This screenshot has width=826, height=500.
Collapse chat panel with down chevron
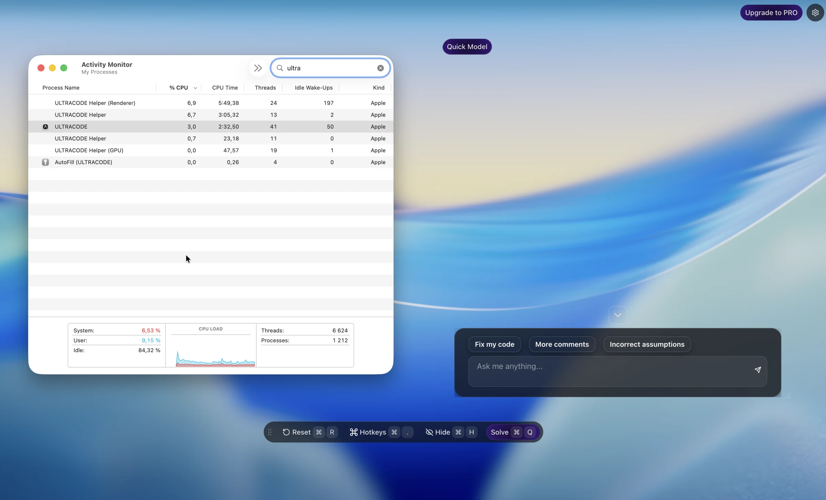[x=617, y=315]
